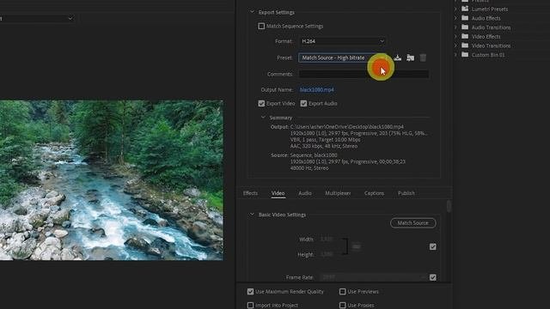550x309 pixels.
Task: Select the Video tab
Action: click(278, 193)
